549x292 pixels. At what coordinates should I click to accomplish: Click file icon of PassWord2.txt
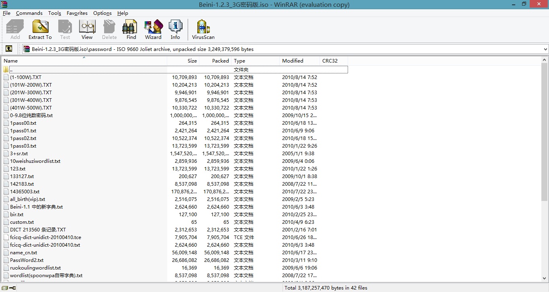click(x=6, y=260)
